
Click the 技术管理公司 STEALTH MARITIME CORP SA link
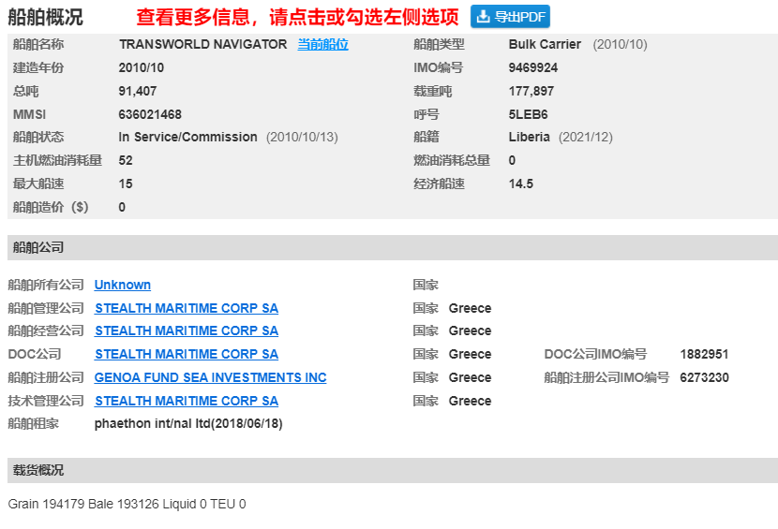(186, 401)
